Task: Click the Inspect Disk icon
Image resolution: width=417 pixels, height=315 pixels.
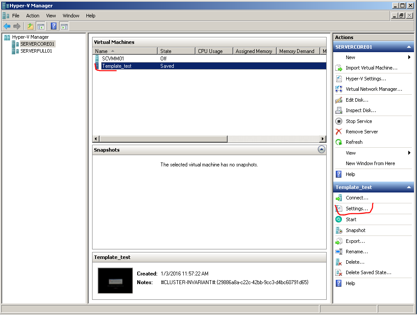Action: 339,110
